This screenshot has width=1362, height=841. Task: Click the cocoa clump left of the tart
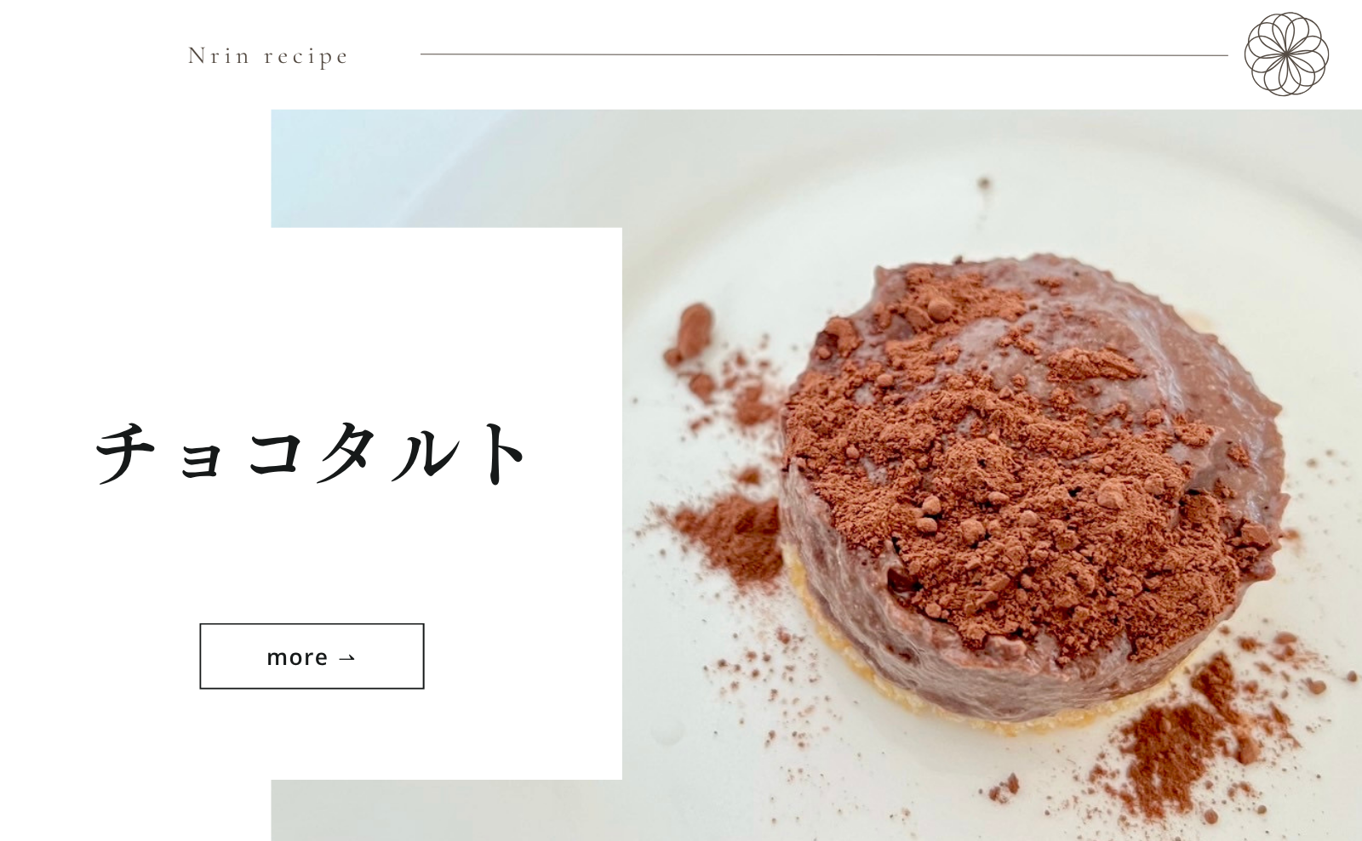pos(692,332)
